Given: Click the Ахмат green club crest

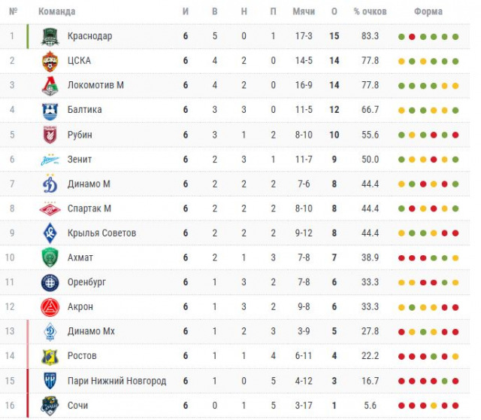Looking at the screenshot, I should tap(50, 257).
